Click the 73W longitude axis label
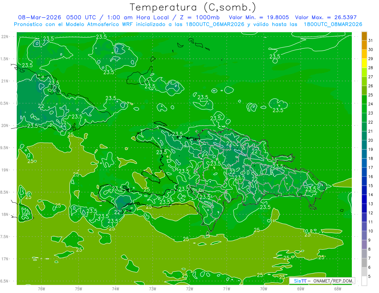The height and width of the screenshot is (293, 379). click(153, 289)
